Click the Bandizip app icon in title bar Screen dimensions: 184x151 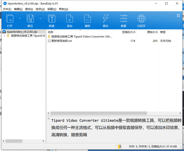[5, 4]
